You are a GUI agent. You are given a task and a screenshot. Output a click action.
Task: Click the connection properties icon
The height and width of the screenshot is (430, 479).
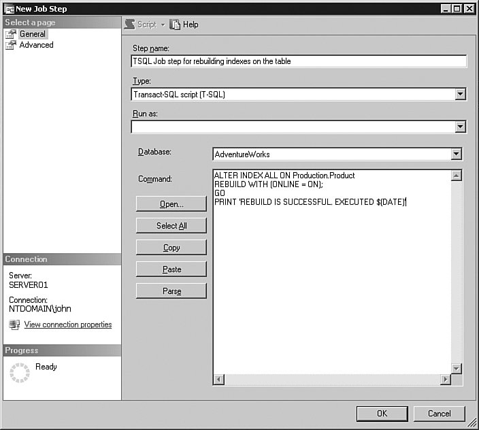point(14,325)
